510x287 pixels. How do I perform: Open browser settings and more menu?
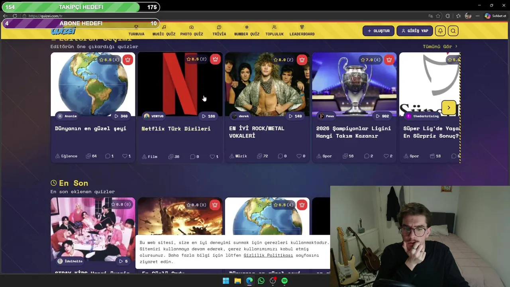coord(477,16)
